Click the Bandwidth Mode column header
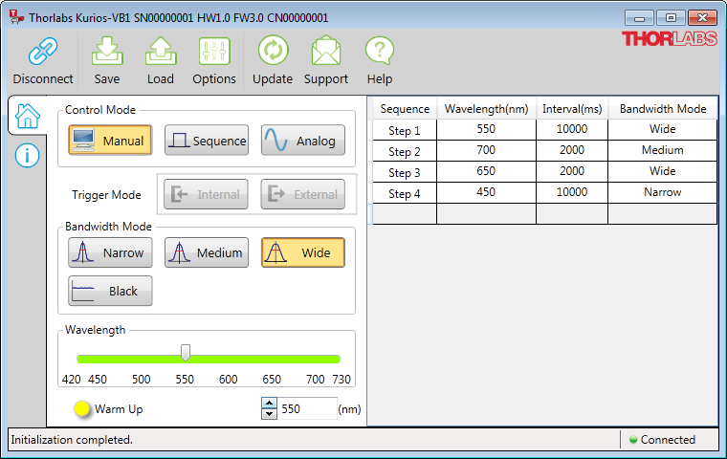727x459 pixels. [x=663, y=109]
